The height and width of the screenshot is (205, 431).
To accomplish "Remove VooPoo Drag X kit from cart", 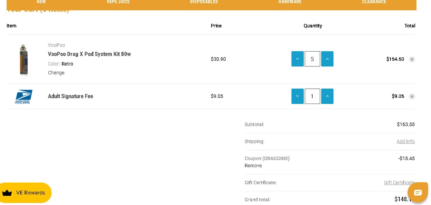I will coord(412,59).
